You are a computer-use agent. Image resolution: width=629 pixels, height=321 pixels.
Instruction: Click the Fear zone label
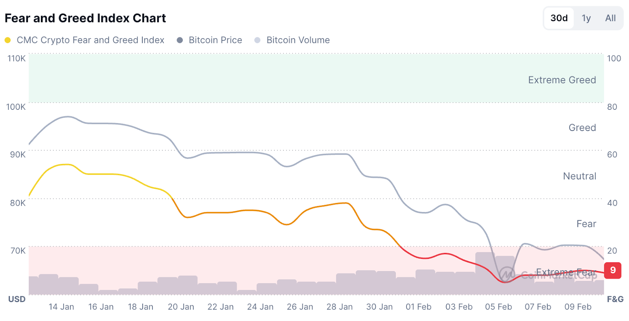586,224
